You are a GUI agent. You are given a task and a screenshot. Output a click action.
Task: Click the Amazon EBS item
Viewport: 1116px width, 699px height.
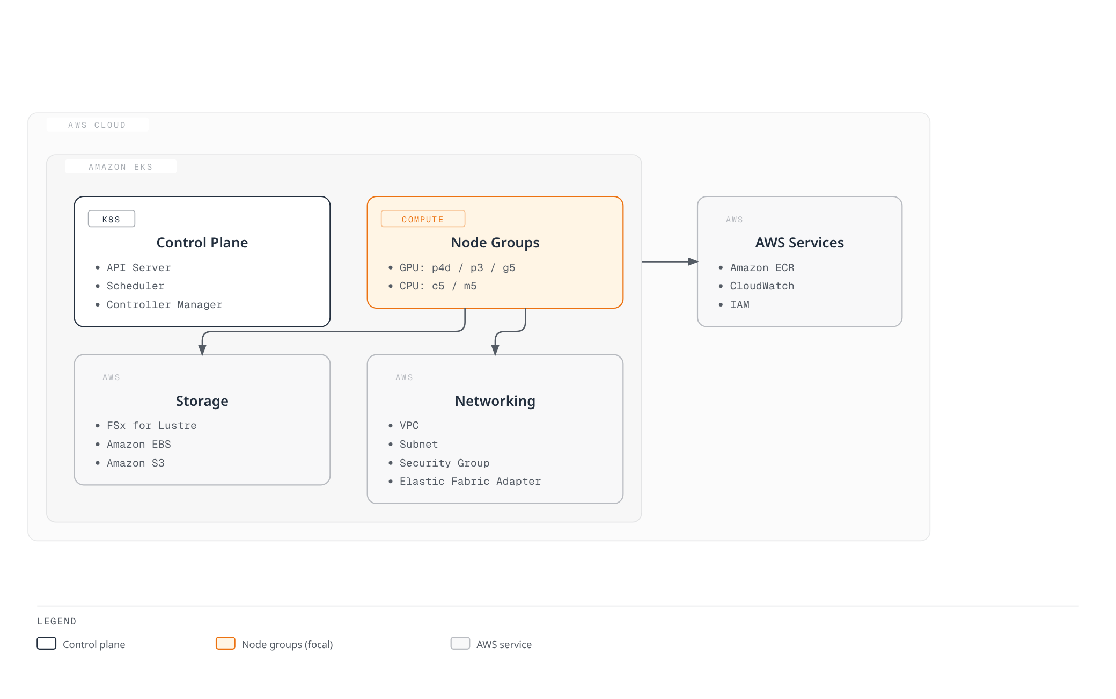[138, 445]
